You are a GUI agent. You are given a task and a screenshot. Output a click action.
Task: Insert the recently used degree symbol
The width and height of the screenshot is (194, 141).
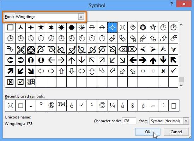coord(41,105)
